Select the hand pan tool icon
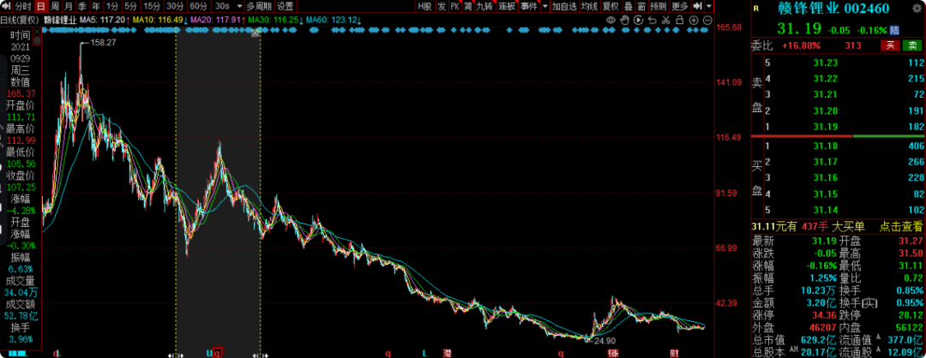The width and height of the screenshot is (926, 358). coord(625,20)
